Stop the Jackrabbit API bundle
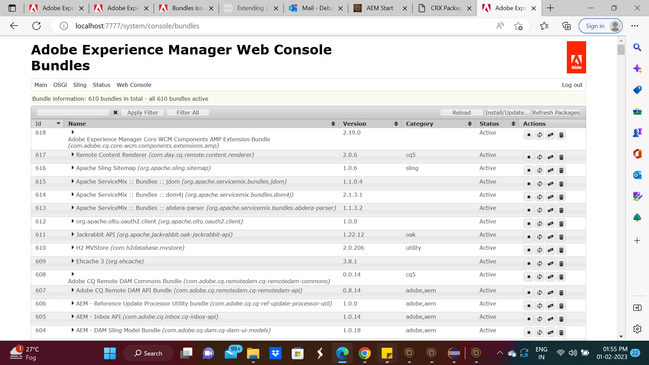Image resolution: width=649 pixels, height=365 pixels. point(529,237)
